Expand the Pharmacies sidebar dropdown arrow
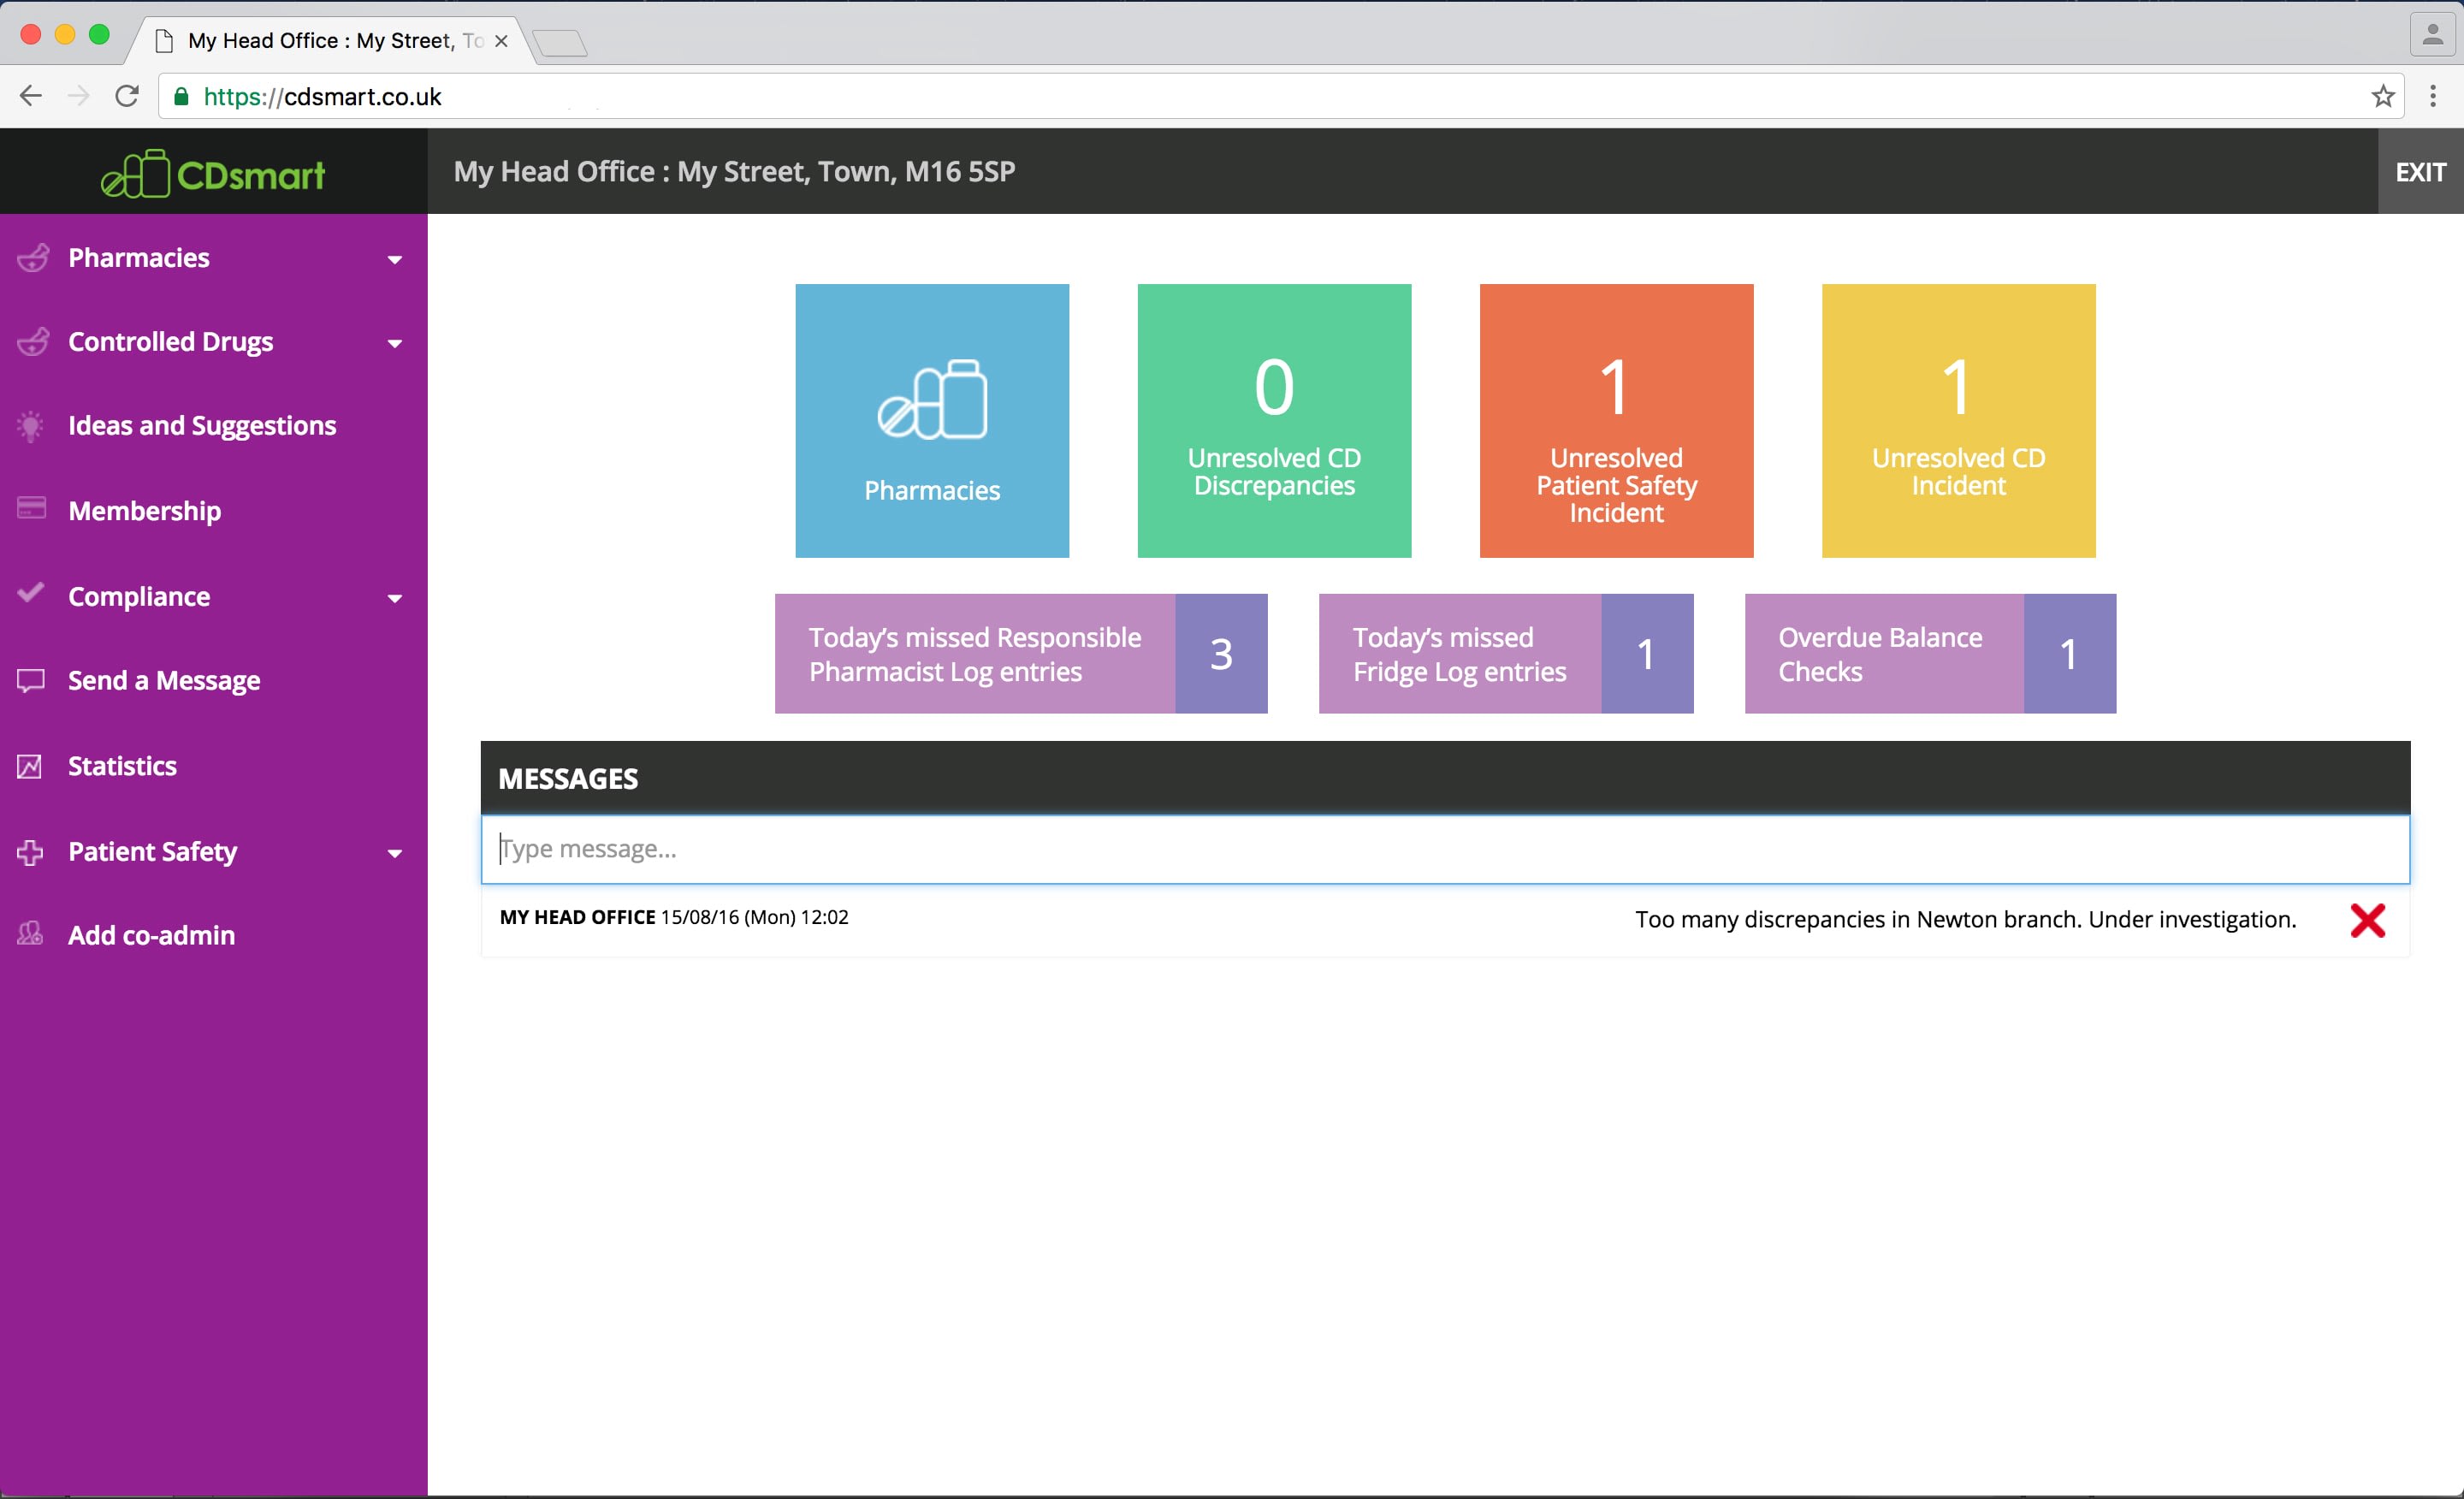The width and height of the screenshot is (2464, 1499). [x=395, y=259]
